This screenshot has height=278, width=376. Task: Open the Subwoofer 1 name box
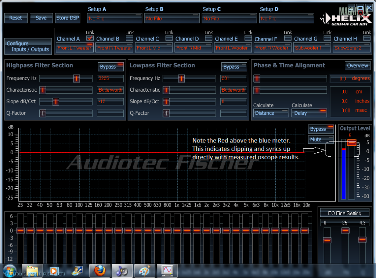tap(312, 48)
